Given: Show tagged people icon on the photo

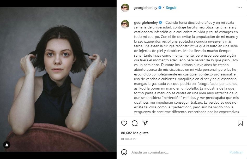Looking at the screenshot, I should pos(7,145).
